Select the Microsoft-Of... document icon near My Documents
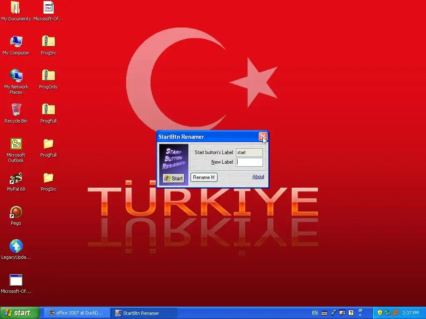The image size is (426, 319). click(x=48, y=11)
